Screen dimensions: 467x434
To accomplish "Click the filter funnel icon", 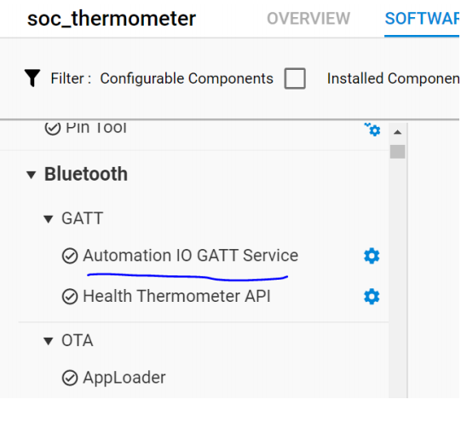I will pyautogui.click(x=32, y=78).
